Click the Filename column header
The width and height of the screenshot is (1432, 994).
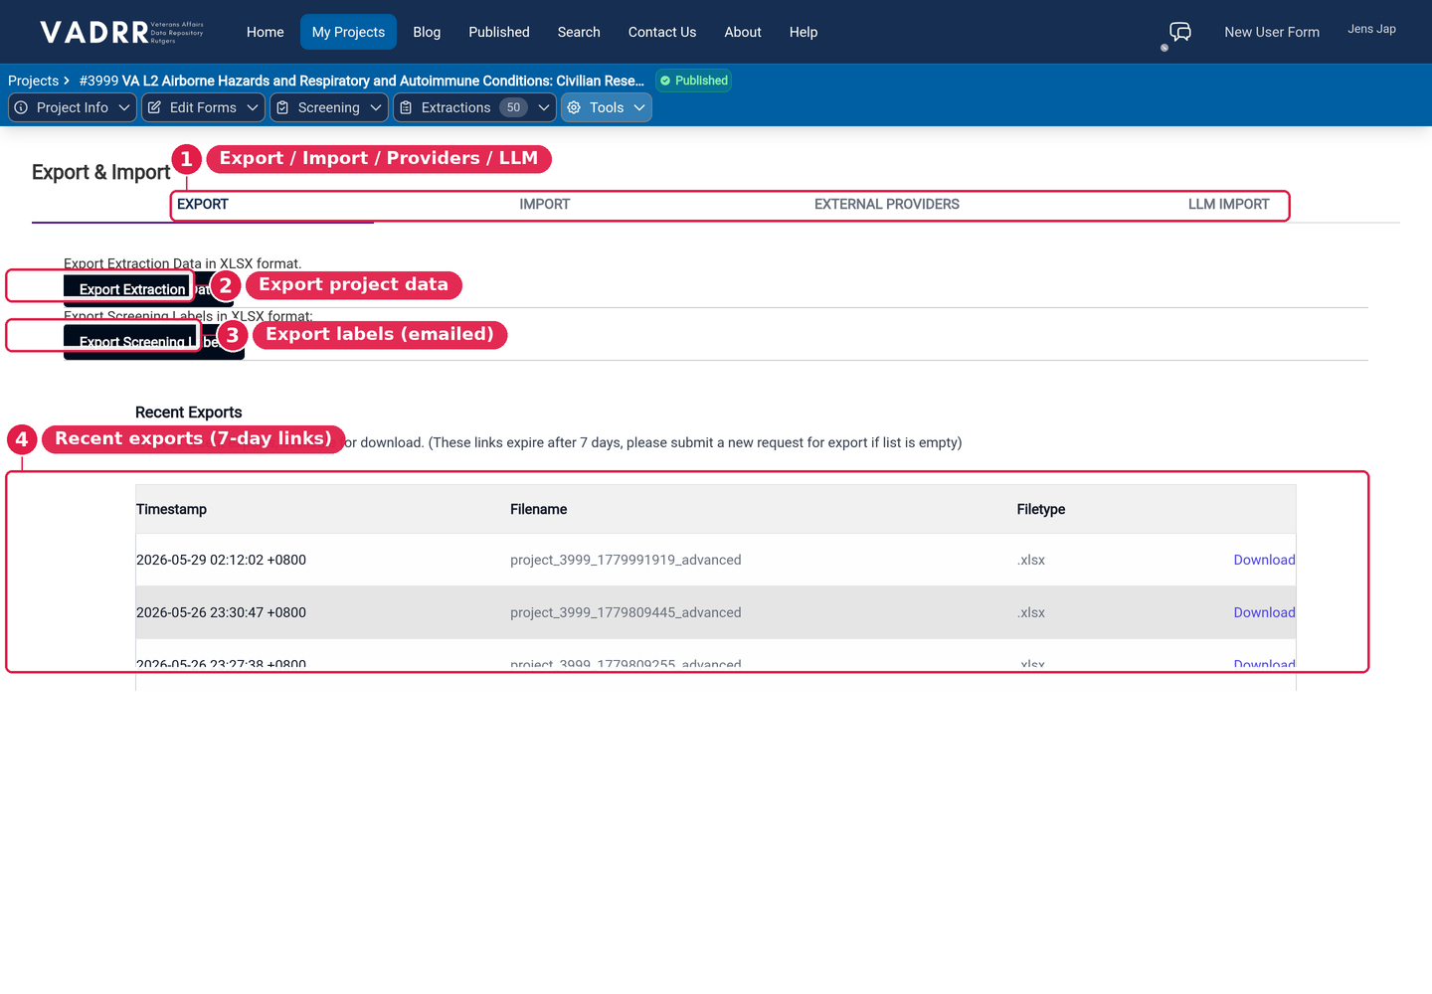click(x=538, y=509)
